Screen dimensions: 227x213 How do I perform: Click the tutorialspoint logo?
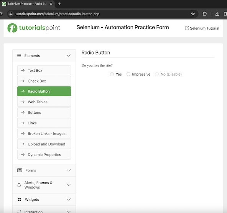point(34,28)
